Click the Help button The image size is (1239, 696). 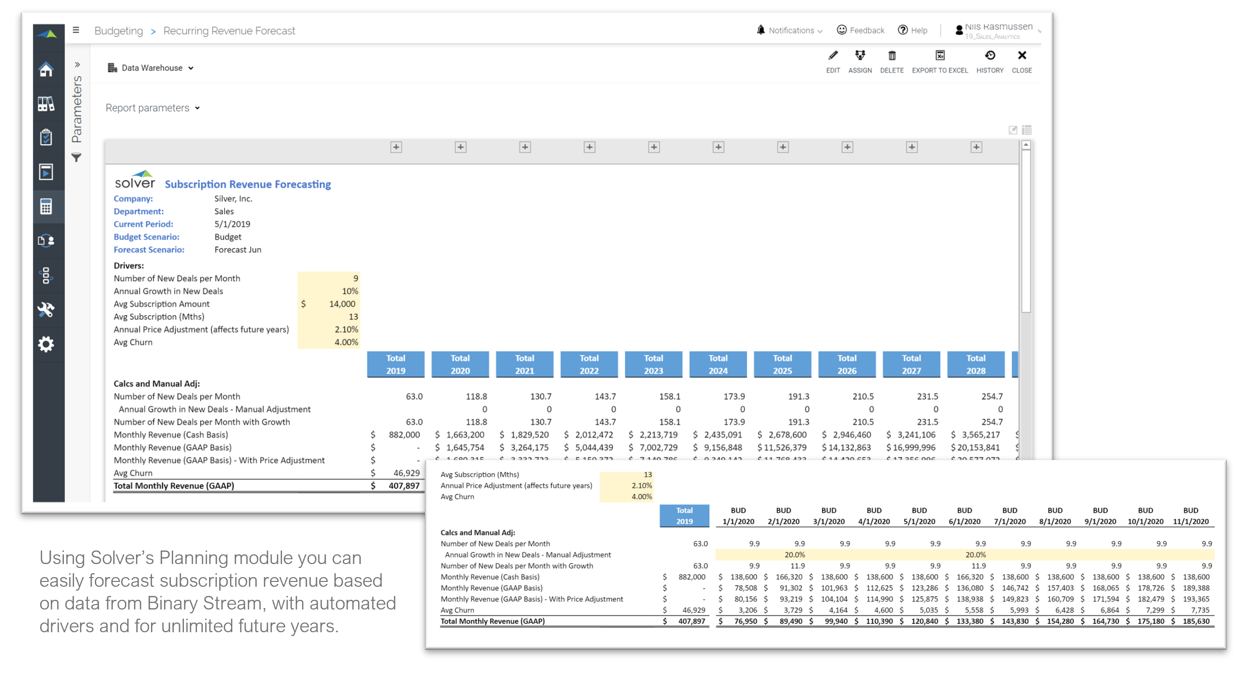tap(913, 30)
